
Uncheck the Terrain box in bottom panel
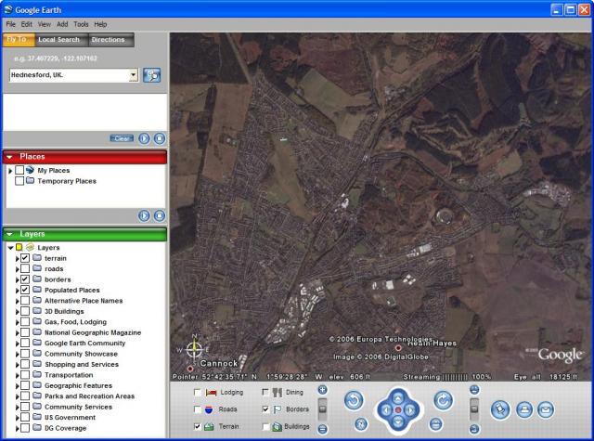(x=198, y=426)
